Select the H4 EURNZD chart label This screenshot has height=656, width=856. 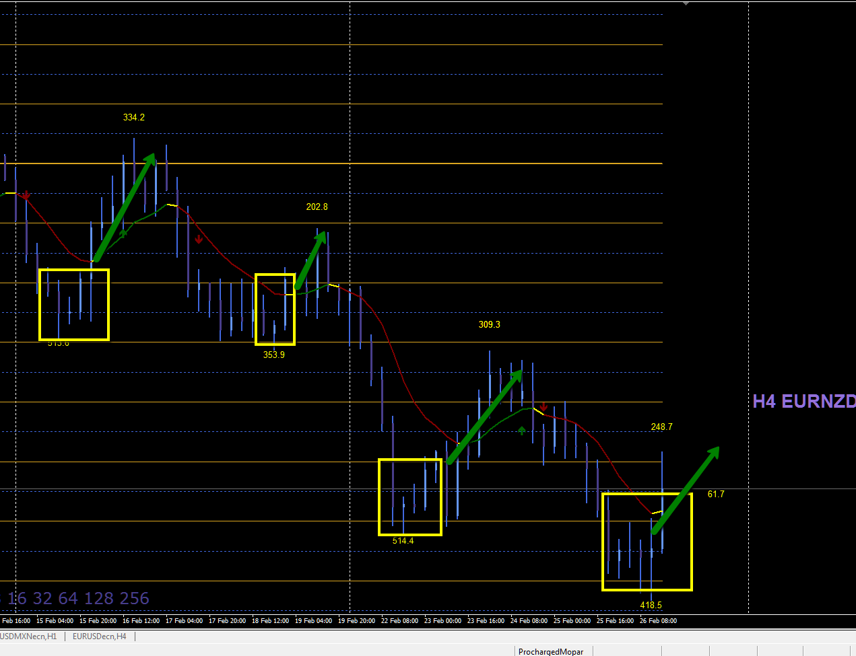[804, 402]
